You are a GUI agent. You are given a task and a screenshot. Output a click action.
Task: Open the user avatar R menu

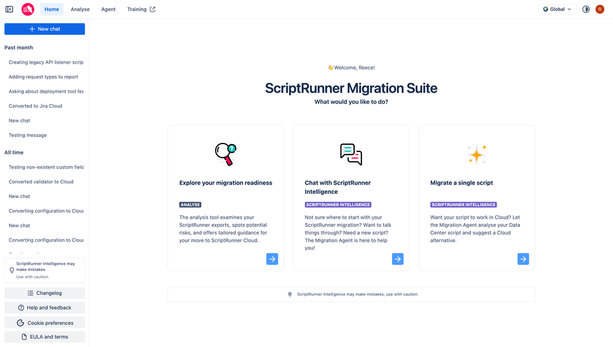click(600, 9)
